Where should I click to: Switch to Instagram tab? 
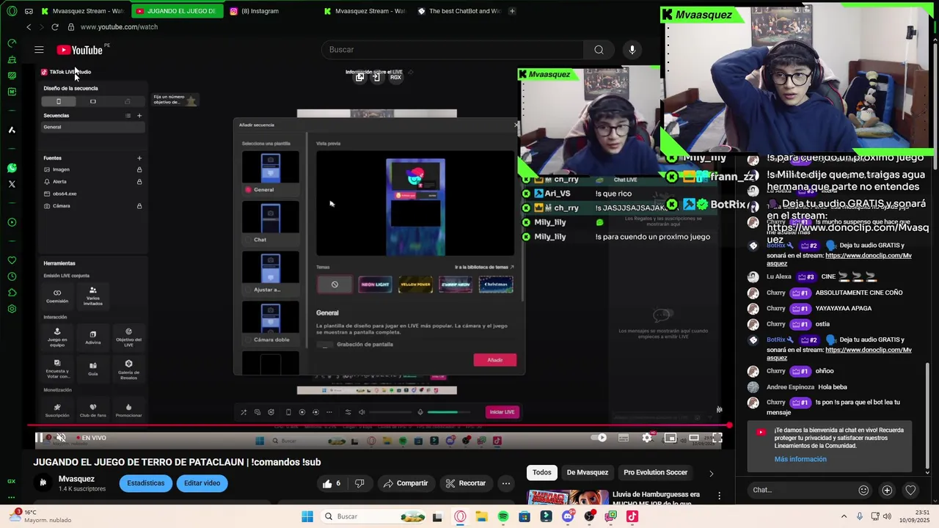click(x=260, y=11)
